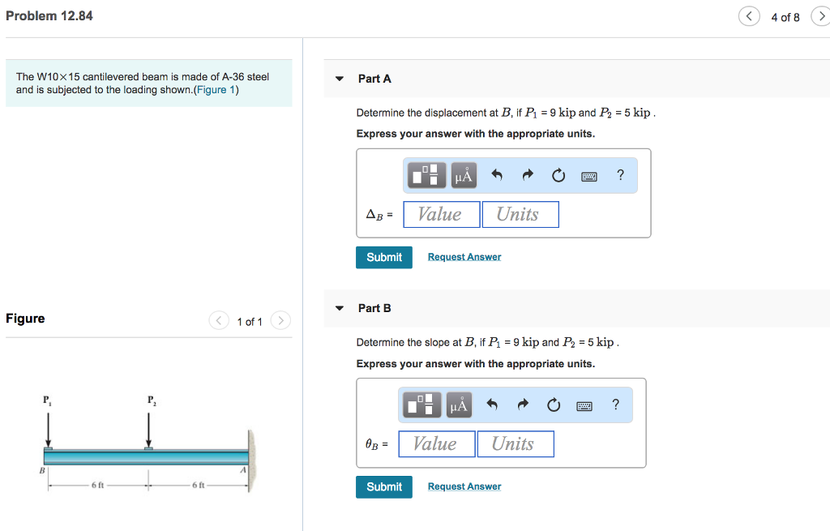Undo last entry in Part B toolbar

(492, 405)
